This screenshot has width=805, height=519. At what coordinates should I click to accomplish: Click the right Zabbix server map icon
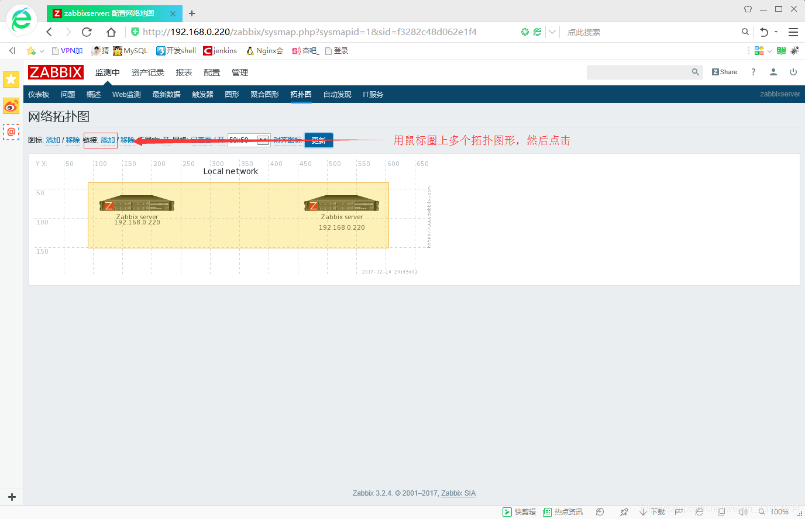[342, 203]
